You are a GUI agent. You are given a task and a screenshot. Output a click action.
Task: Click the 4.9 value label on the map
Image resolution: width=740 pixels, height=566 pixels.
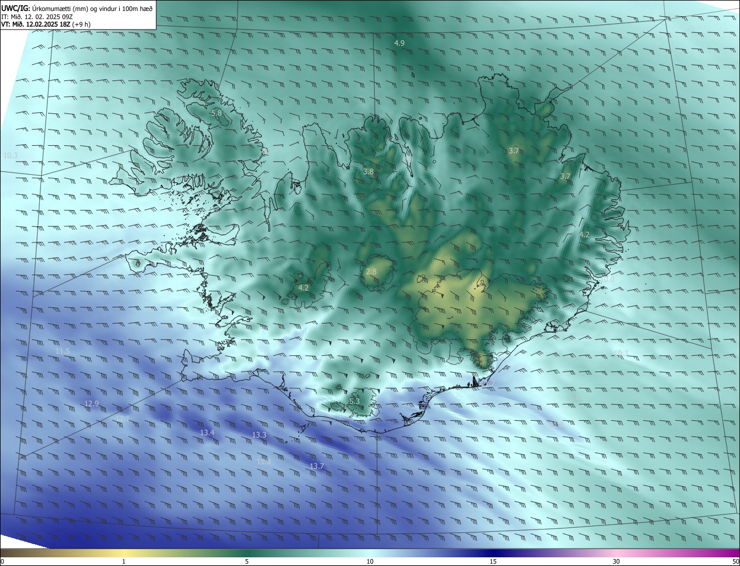pos(399,43)
